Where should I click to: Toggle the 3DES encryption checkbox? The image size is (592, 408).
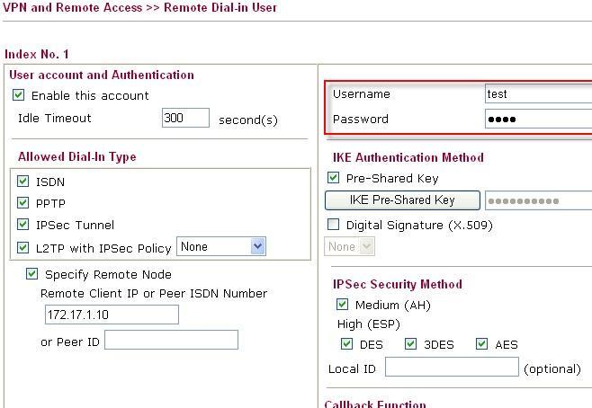pos(411,344)
